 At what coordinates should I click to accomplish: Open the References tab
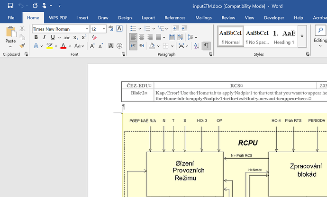click(x=175, y=17)
